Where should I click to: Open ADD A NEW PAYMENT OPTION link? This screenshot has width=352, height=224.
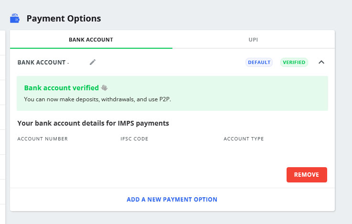coord(172,199)
